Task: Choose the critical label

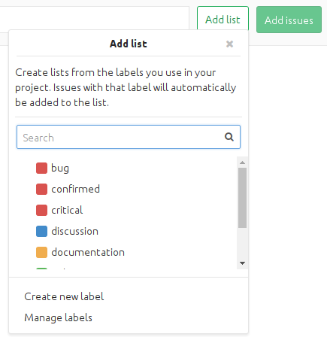Action: coord(126,210)
